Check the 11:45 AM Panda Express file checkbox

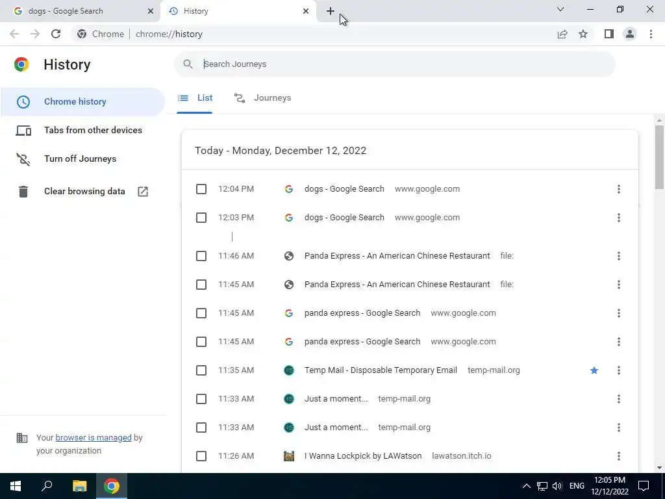[x=201, y=285]
